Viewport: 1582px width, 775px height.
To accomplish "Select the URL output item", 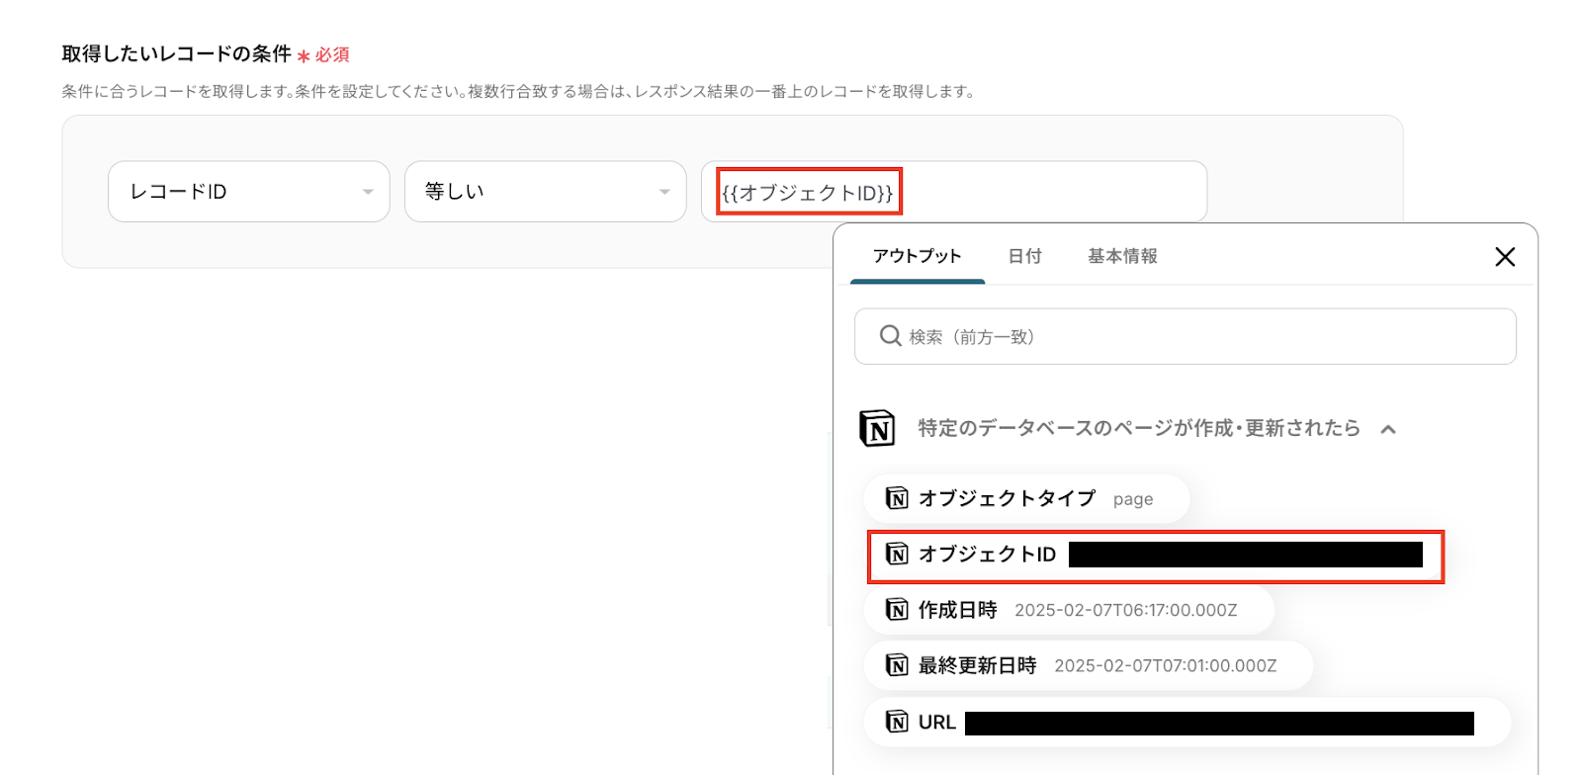I will [1187, 722].
